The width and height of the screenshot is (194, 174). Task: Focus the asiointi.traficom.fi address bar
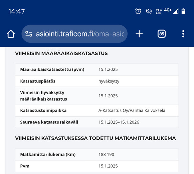[x=74, y=34]
